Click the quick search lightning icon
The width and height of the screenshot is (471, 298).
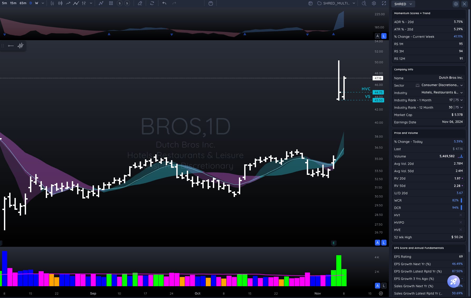click(364, 3)
